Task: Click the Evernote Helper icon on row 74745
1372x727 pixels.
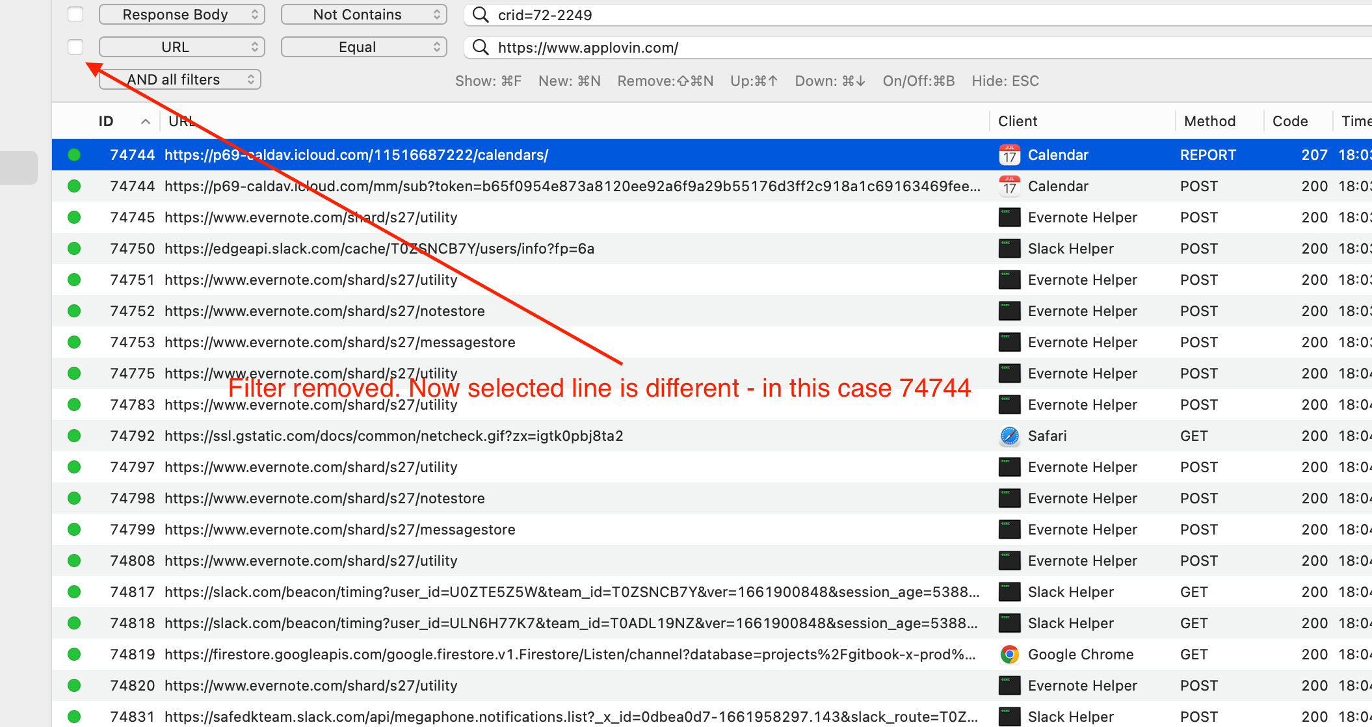Action: click(x=1009, y=217)
